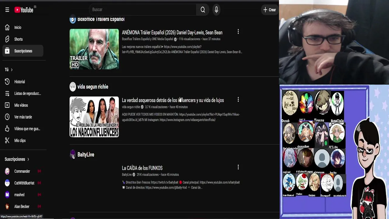Follow the twitch.tv/baitybait link

[164, 182]
